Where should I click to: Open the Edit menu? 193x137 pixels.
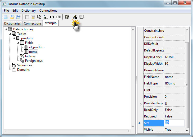[x=15, y=11]
